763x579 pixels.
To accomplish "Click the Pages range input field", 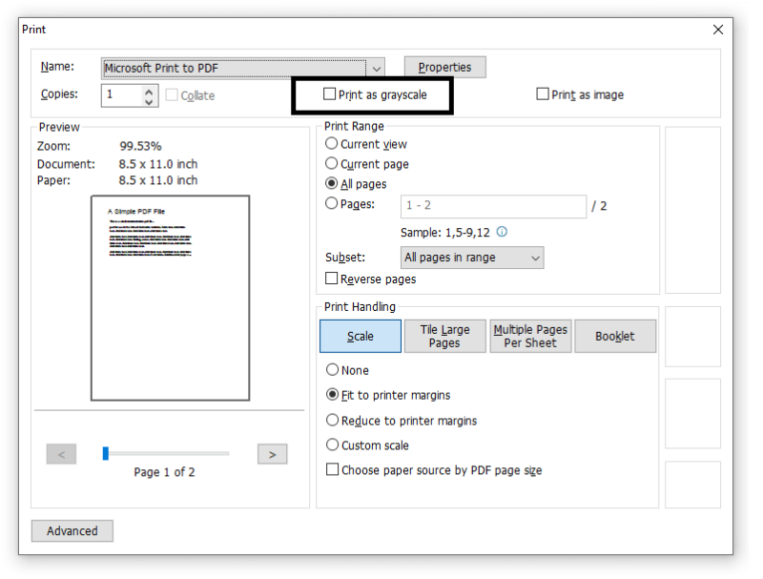I will point(493,206).
